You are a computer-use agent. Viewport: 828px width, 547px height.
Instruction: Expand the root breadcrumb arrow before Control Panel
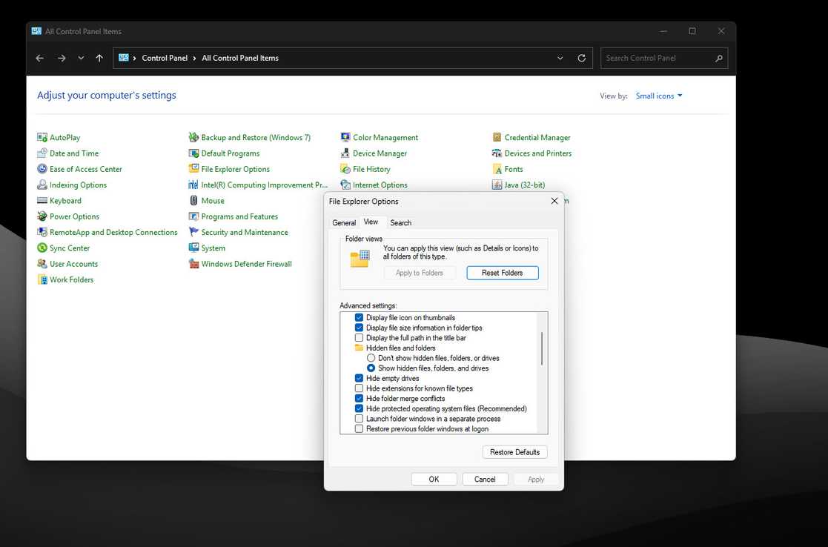tap(135, 59)
